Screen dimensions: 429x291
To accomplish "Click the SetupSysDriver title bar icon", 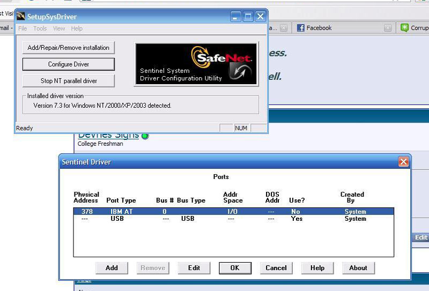I will tap(20, 17).
